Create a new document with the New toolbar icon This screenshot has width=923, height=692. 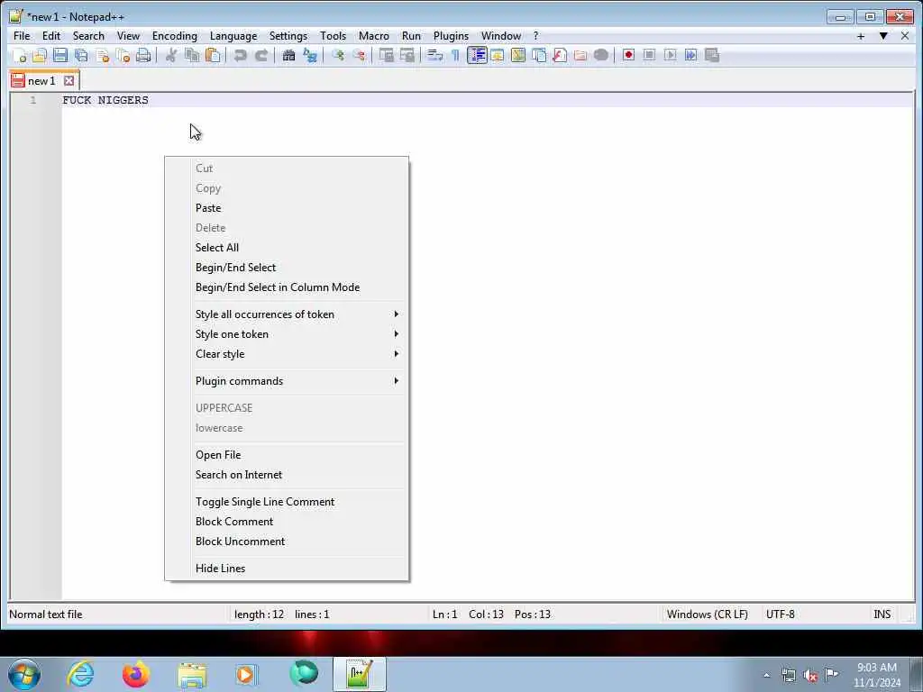(19, 55)
